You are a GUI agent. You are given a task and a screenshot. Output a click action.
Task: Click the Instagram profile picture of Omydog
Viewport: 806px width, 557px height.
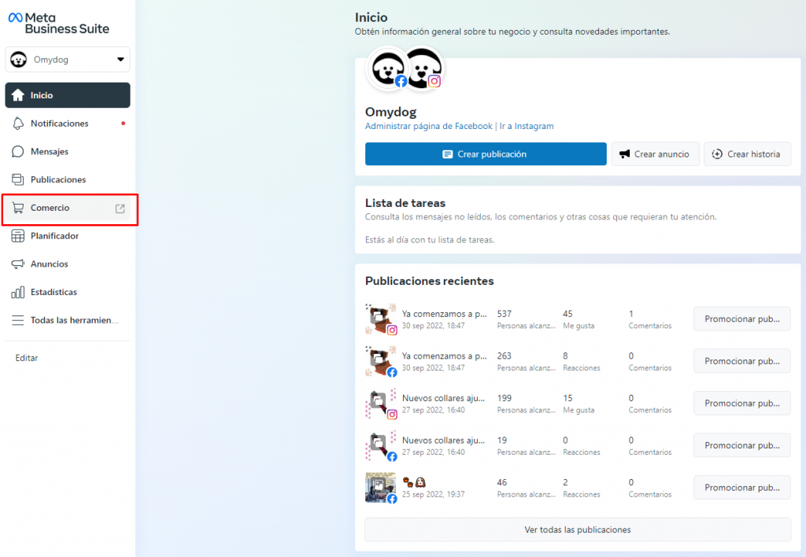424,68
